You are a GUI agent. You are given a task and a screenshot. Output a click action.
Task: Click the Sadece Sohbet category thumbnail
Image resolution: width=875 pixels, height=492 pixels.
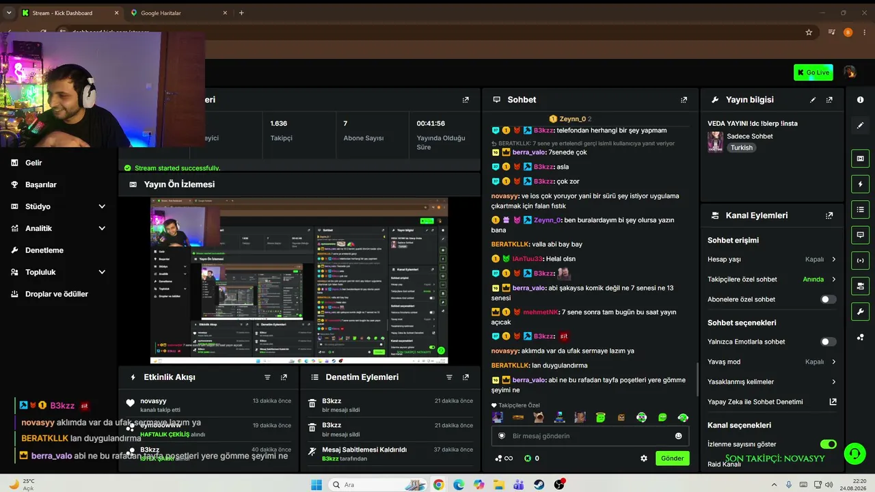[x=715, y=141]
